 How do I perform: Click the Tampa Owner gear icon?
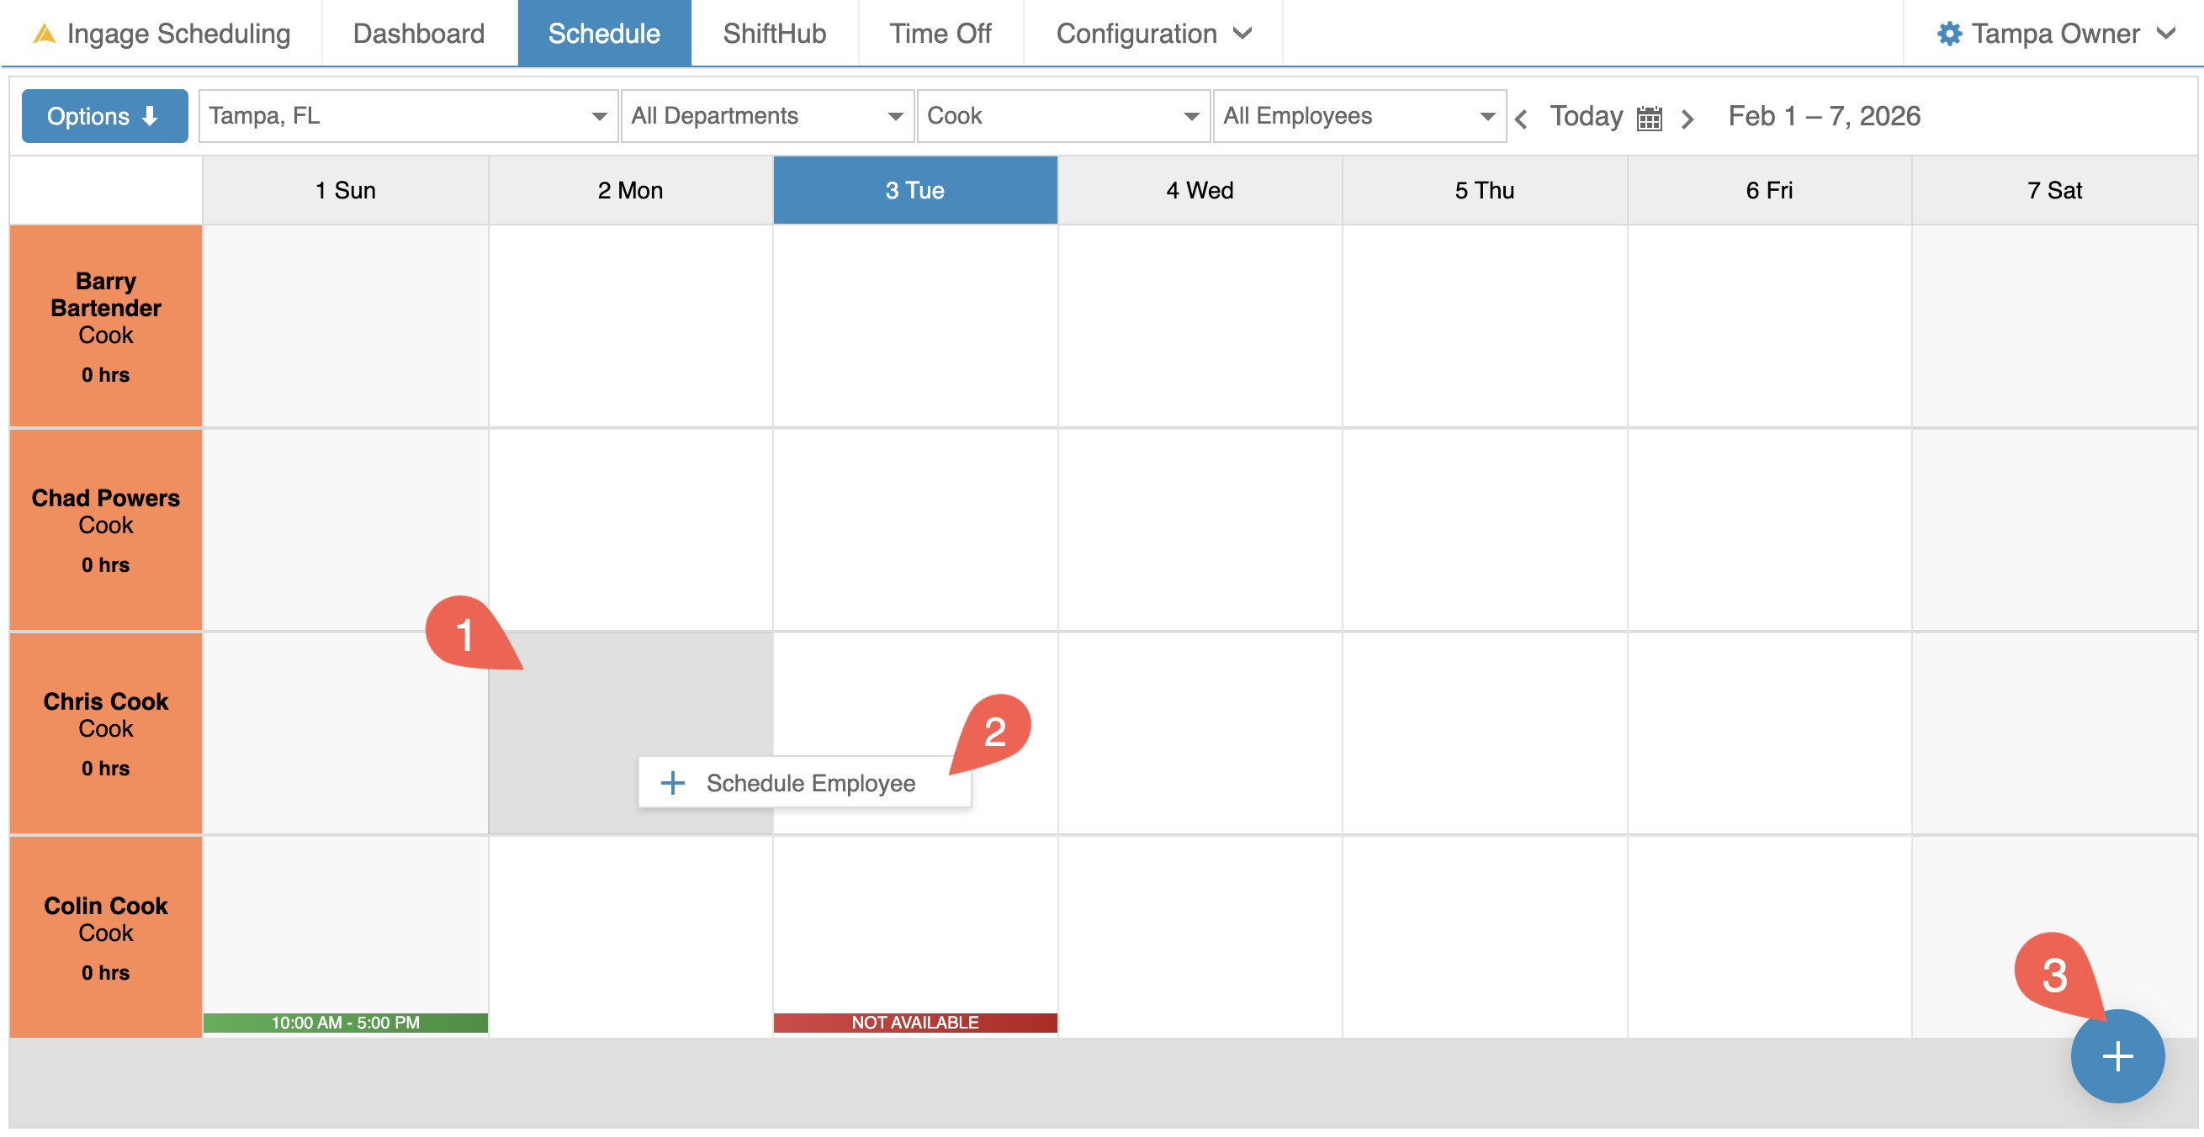click(x=1949, y=34)
